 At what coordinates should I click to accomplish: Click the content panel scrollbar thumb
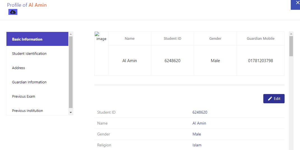(x=291, y=46)
